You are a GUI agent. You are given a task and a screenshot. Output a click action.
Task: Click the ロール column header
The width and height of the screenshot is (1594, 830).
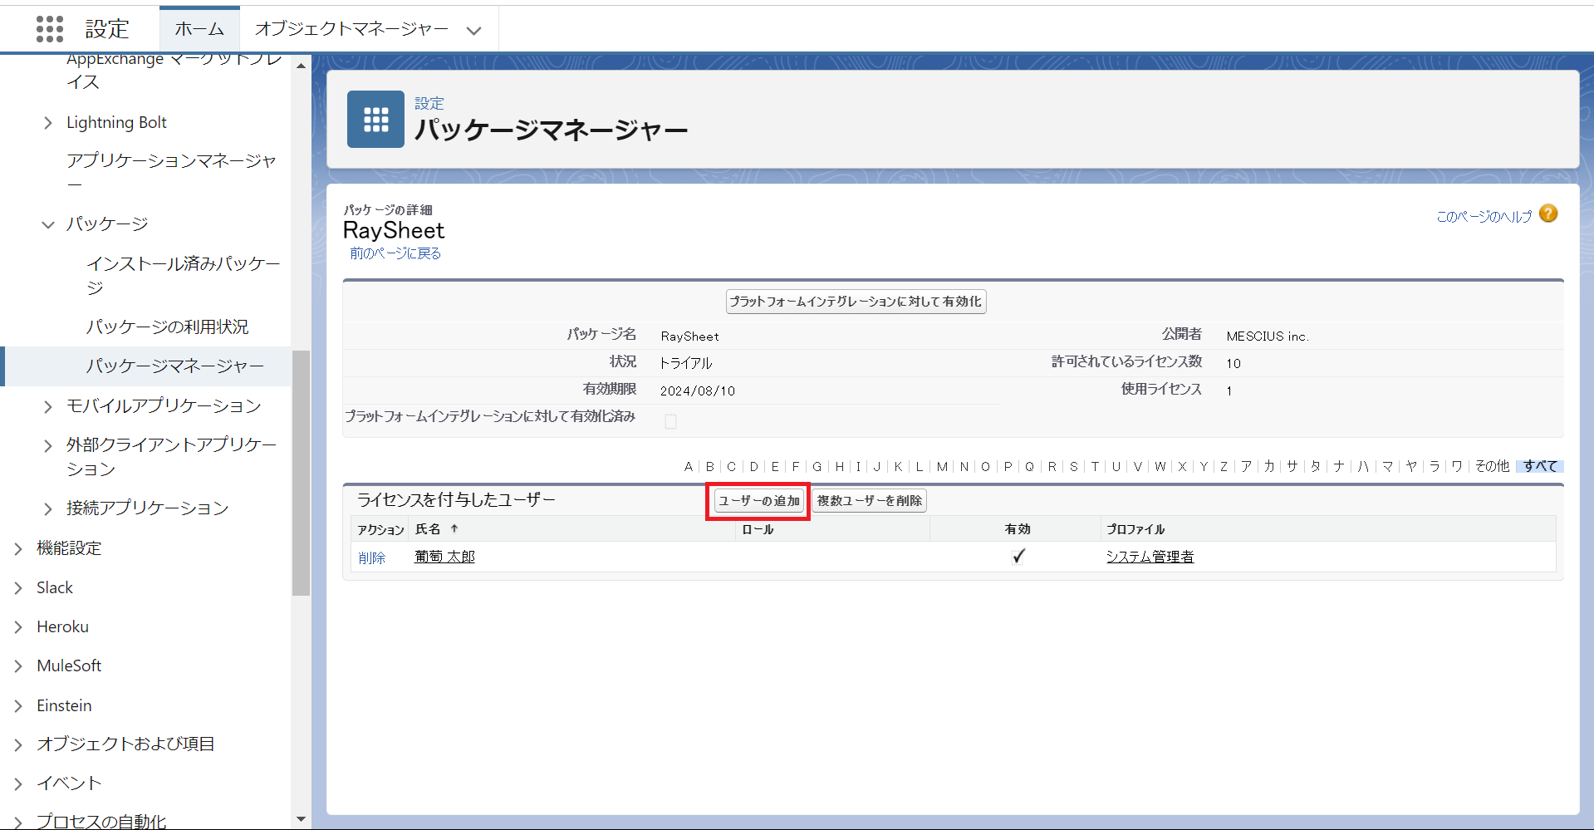758,529
